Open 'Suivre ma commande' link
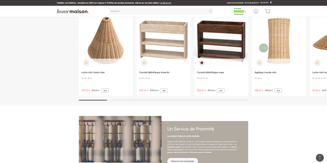 pyautogui.click(x=235, y=3)
